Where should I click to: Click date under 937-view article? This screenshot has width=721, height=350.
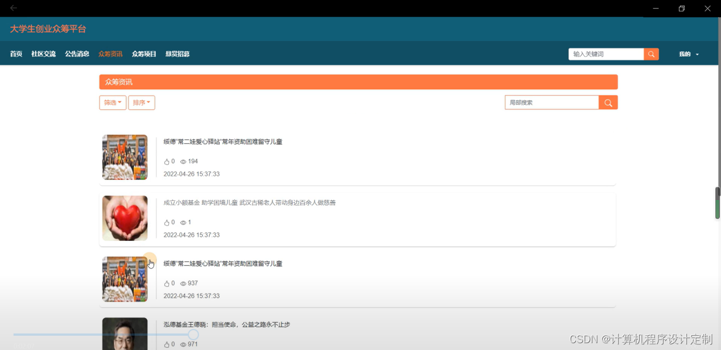pos(192,296)
